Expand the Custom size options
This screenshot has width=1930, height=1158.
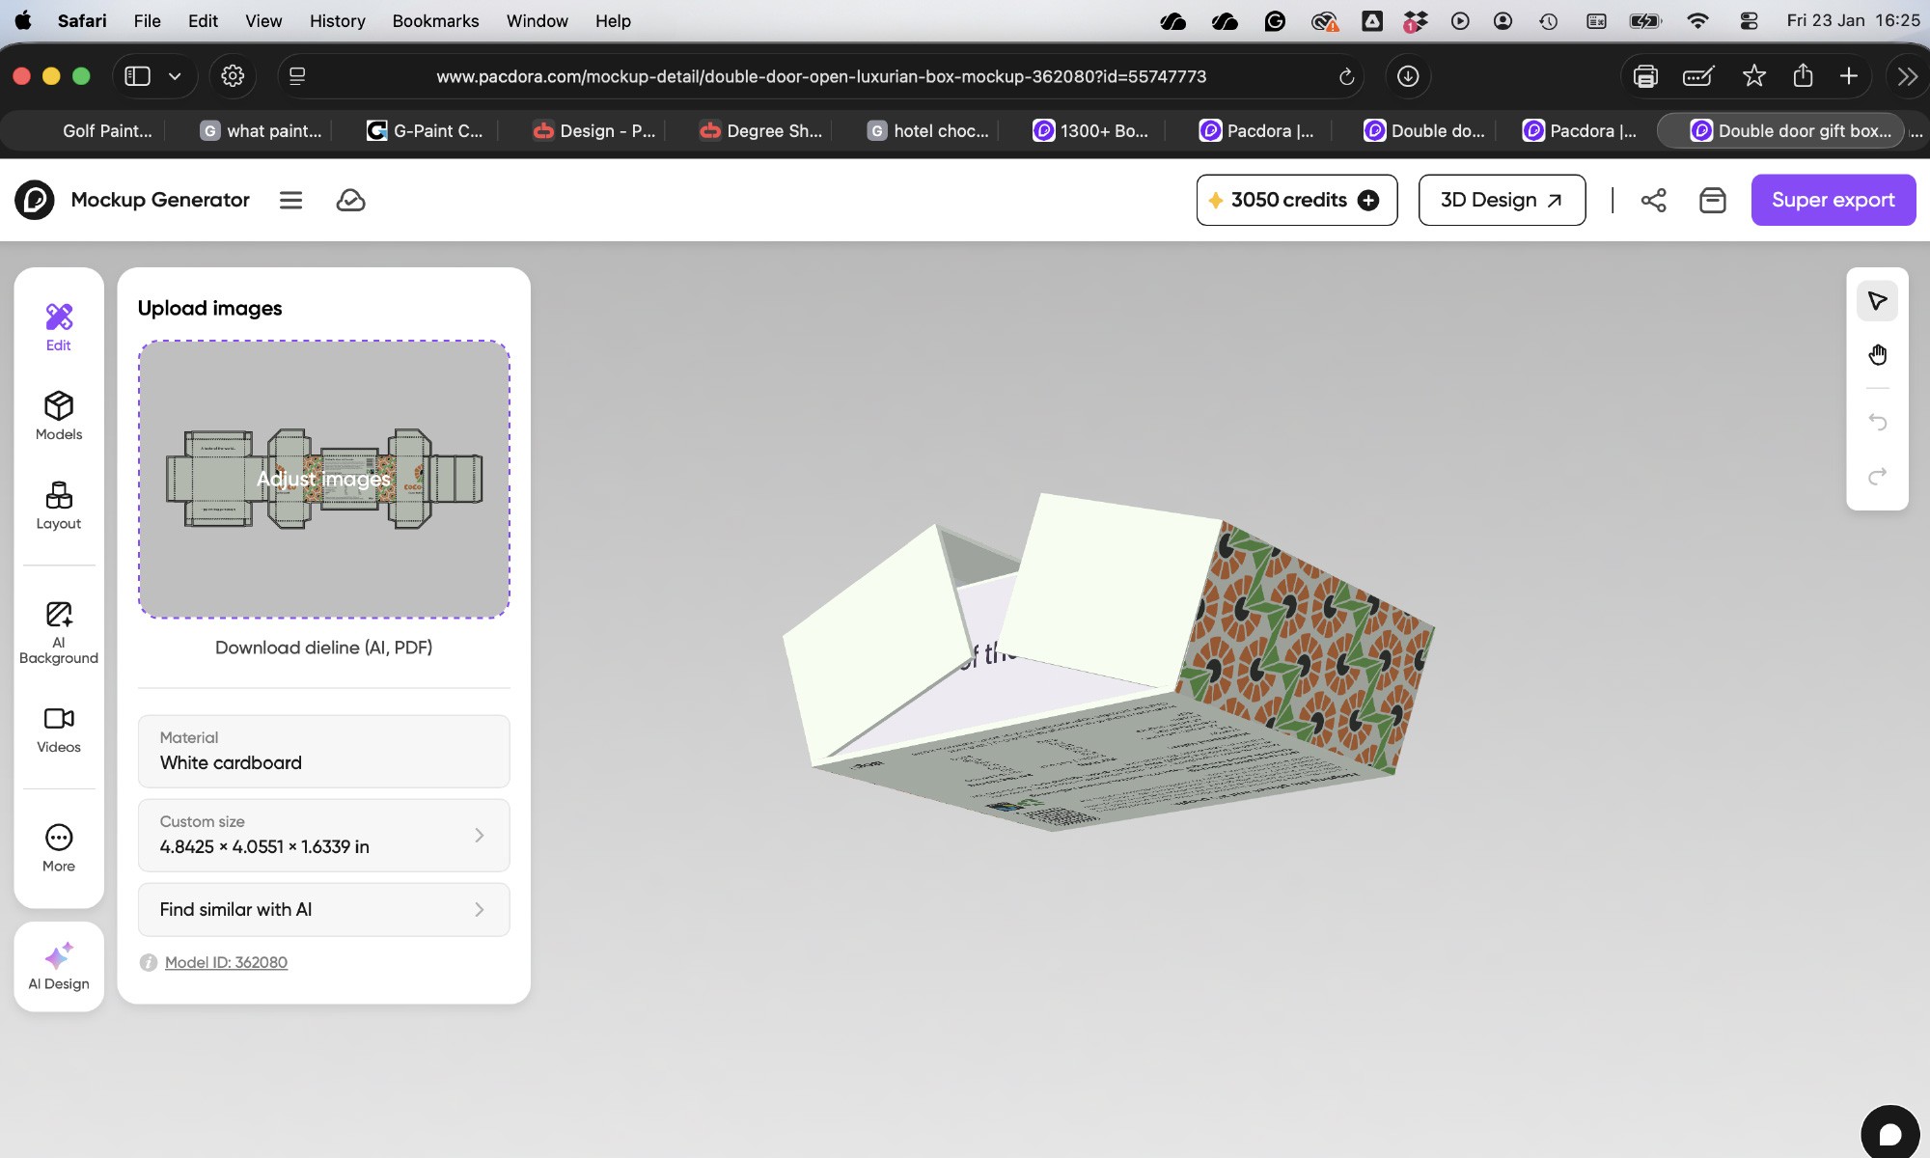[x=323, y=835]
